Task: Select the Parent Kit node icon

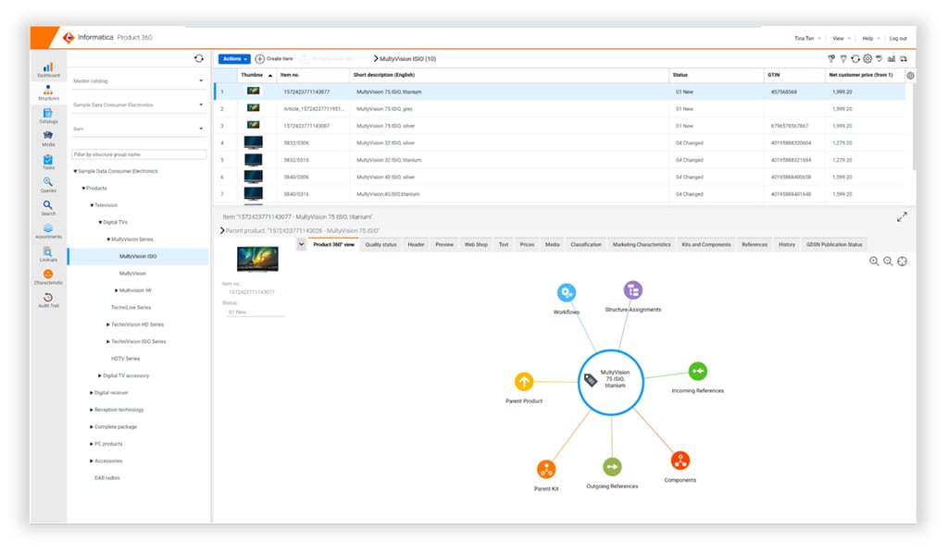Action: click(546, 469)
